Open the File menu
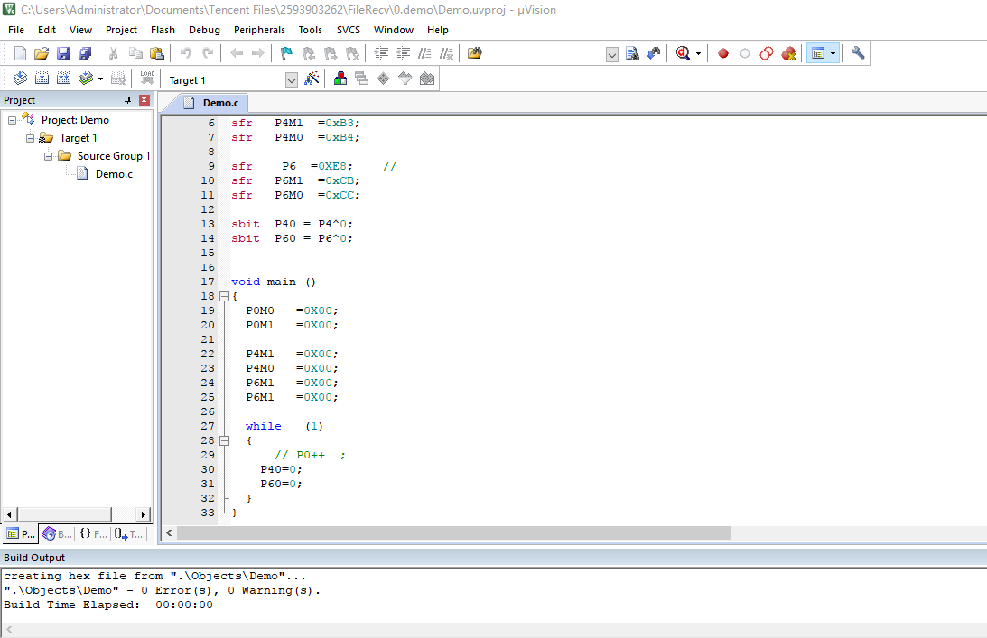987x638 pixels. tap(16, 30)
